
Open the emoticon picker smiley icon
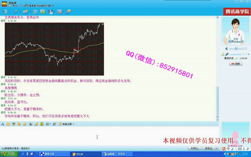tap(8, 124)
